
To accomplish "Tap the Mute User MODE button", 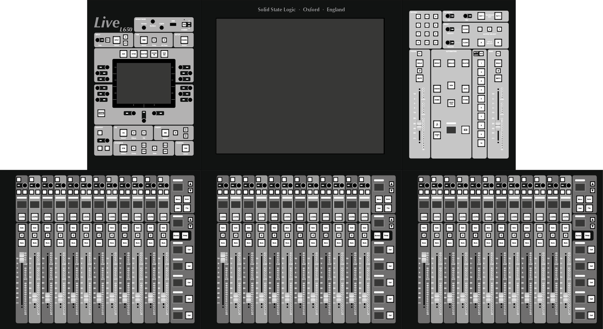I will pyautogui.click(x=481, y=54).
